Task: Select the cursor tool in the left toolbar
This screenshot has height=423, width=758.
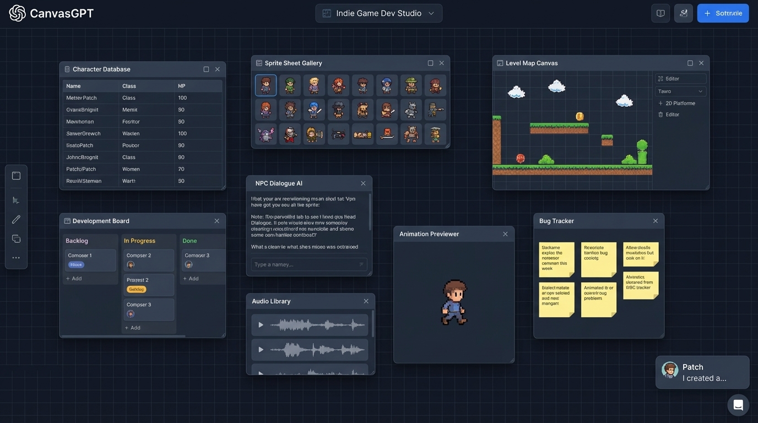Action: [13, 199]
